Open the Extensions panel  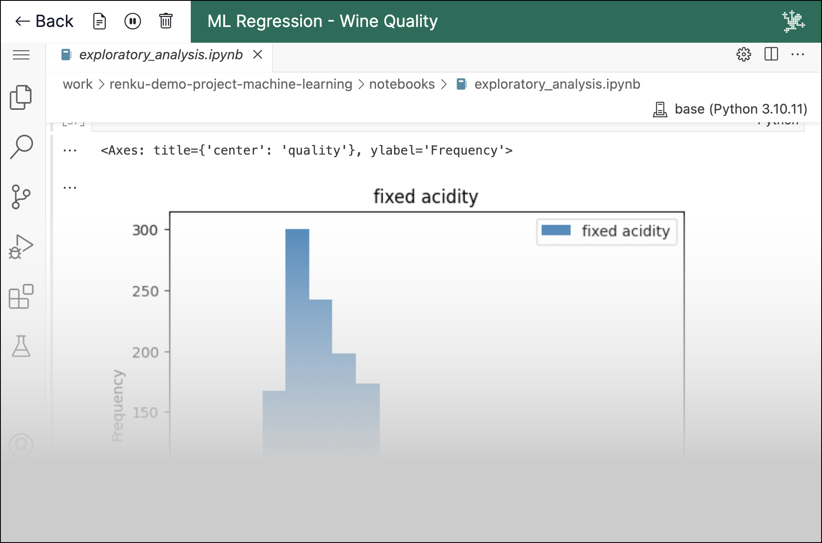(x=21, y=296)
